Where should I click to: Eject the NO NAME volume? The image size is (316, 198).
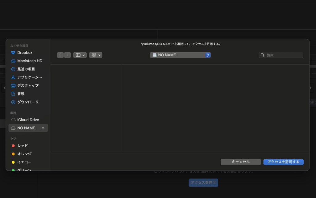(x=43, y=128)
